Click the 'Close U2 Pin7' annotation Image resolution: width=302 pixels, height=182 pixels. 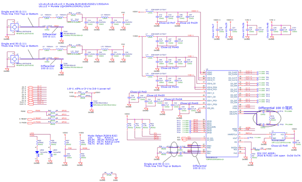[x=167, y=23]
